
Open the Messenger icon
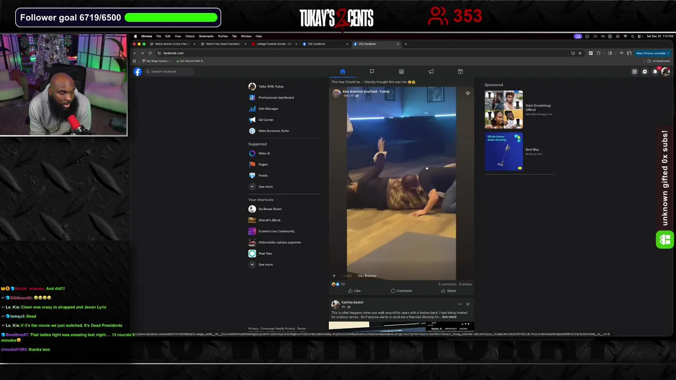[645, 72]
